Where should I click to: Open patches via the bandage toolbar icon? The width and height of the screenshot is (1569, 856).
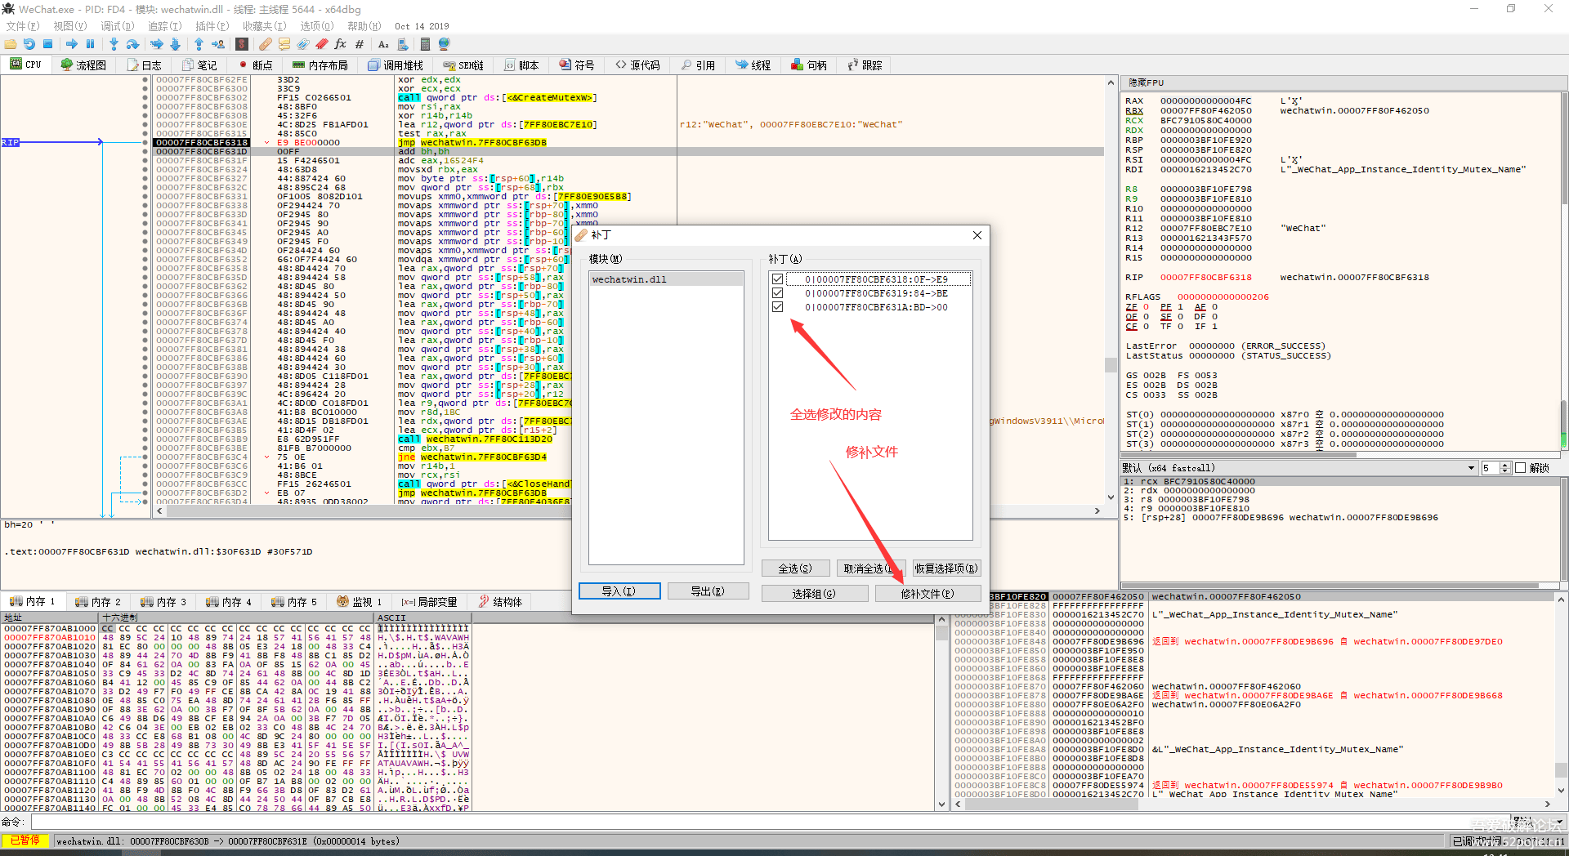[x=266, y=44]
